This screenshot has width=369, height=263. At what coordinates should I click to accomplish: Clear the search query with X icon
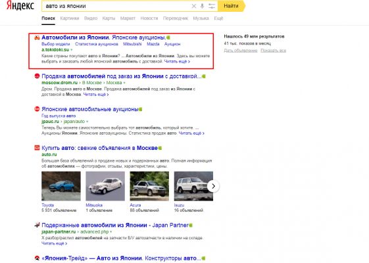tap(193, 6)
